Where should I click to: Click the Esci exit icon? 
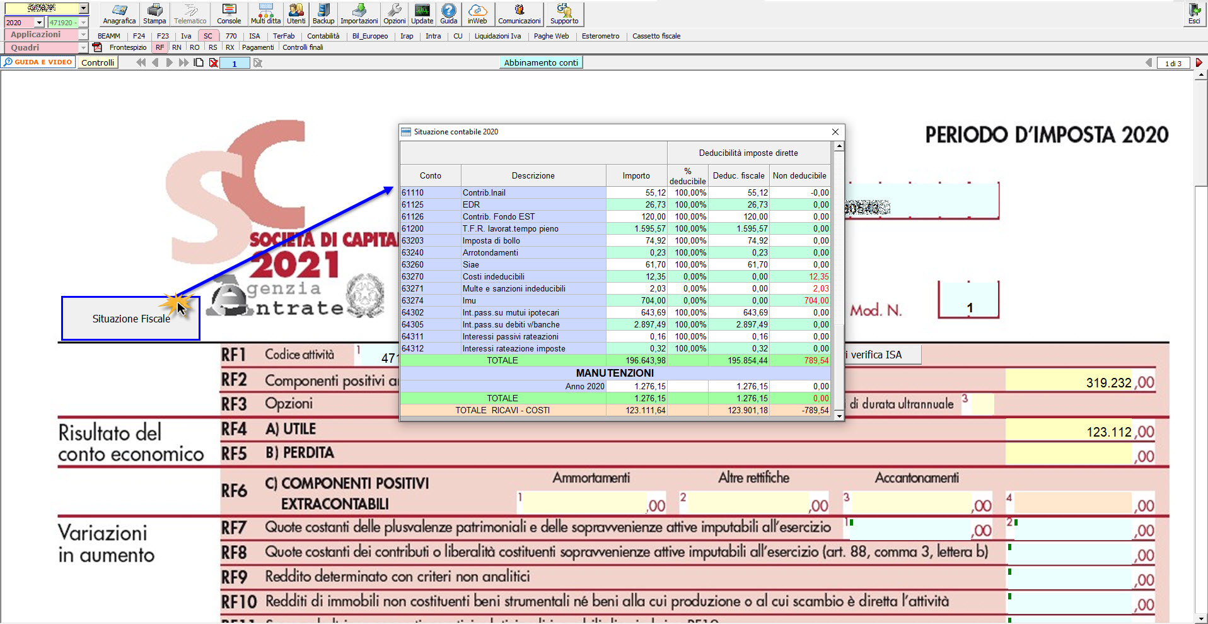coord(1194,14)
